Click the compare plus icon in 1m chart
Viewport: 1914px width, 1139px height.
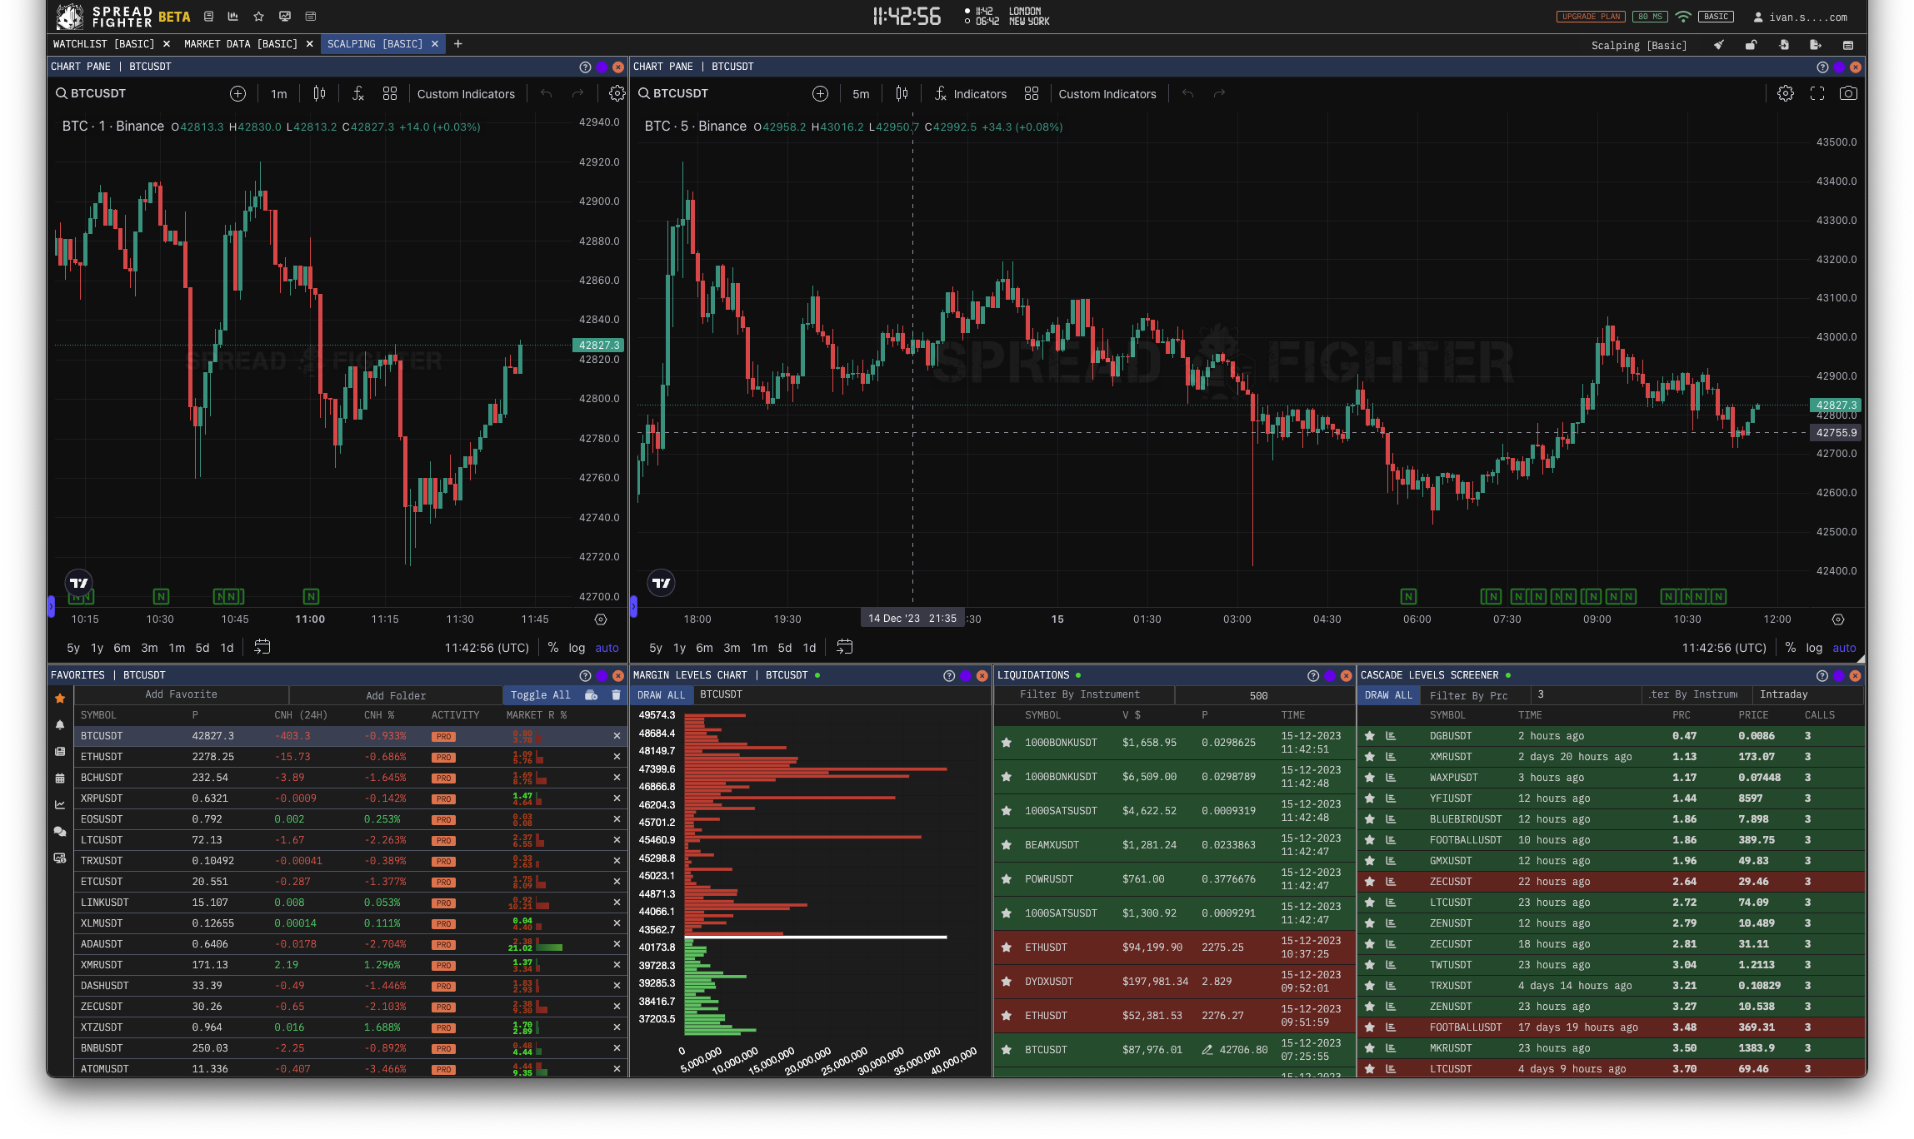(x=237, y=94)
